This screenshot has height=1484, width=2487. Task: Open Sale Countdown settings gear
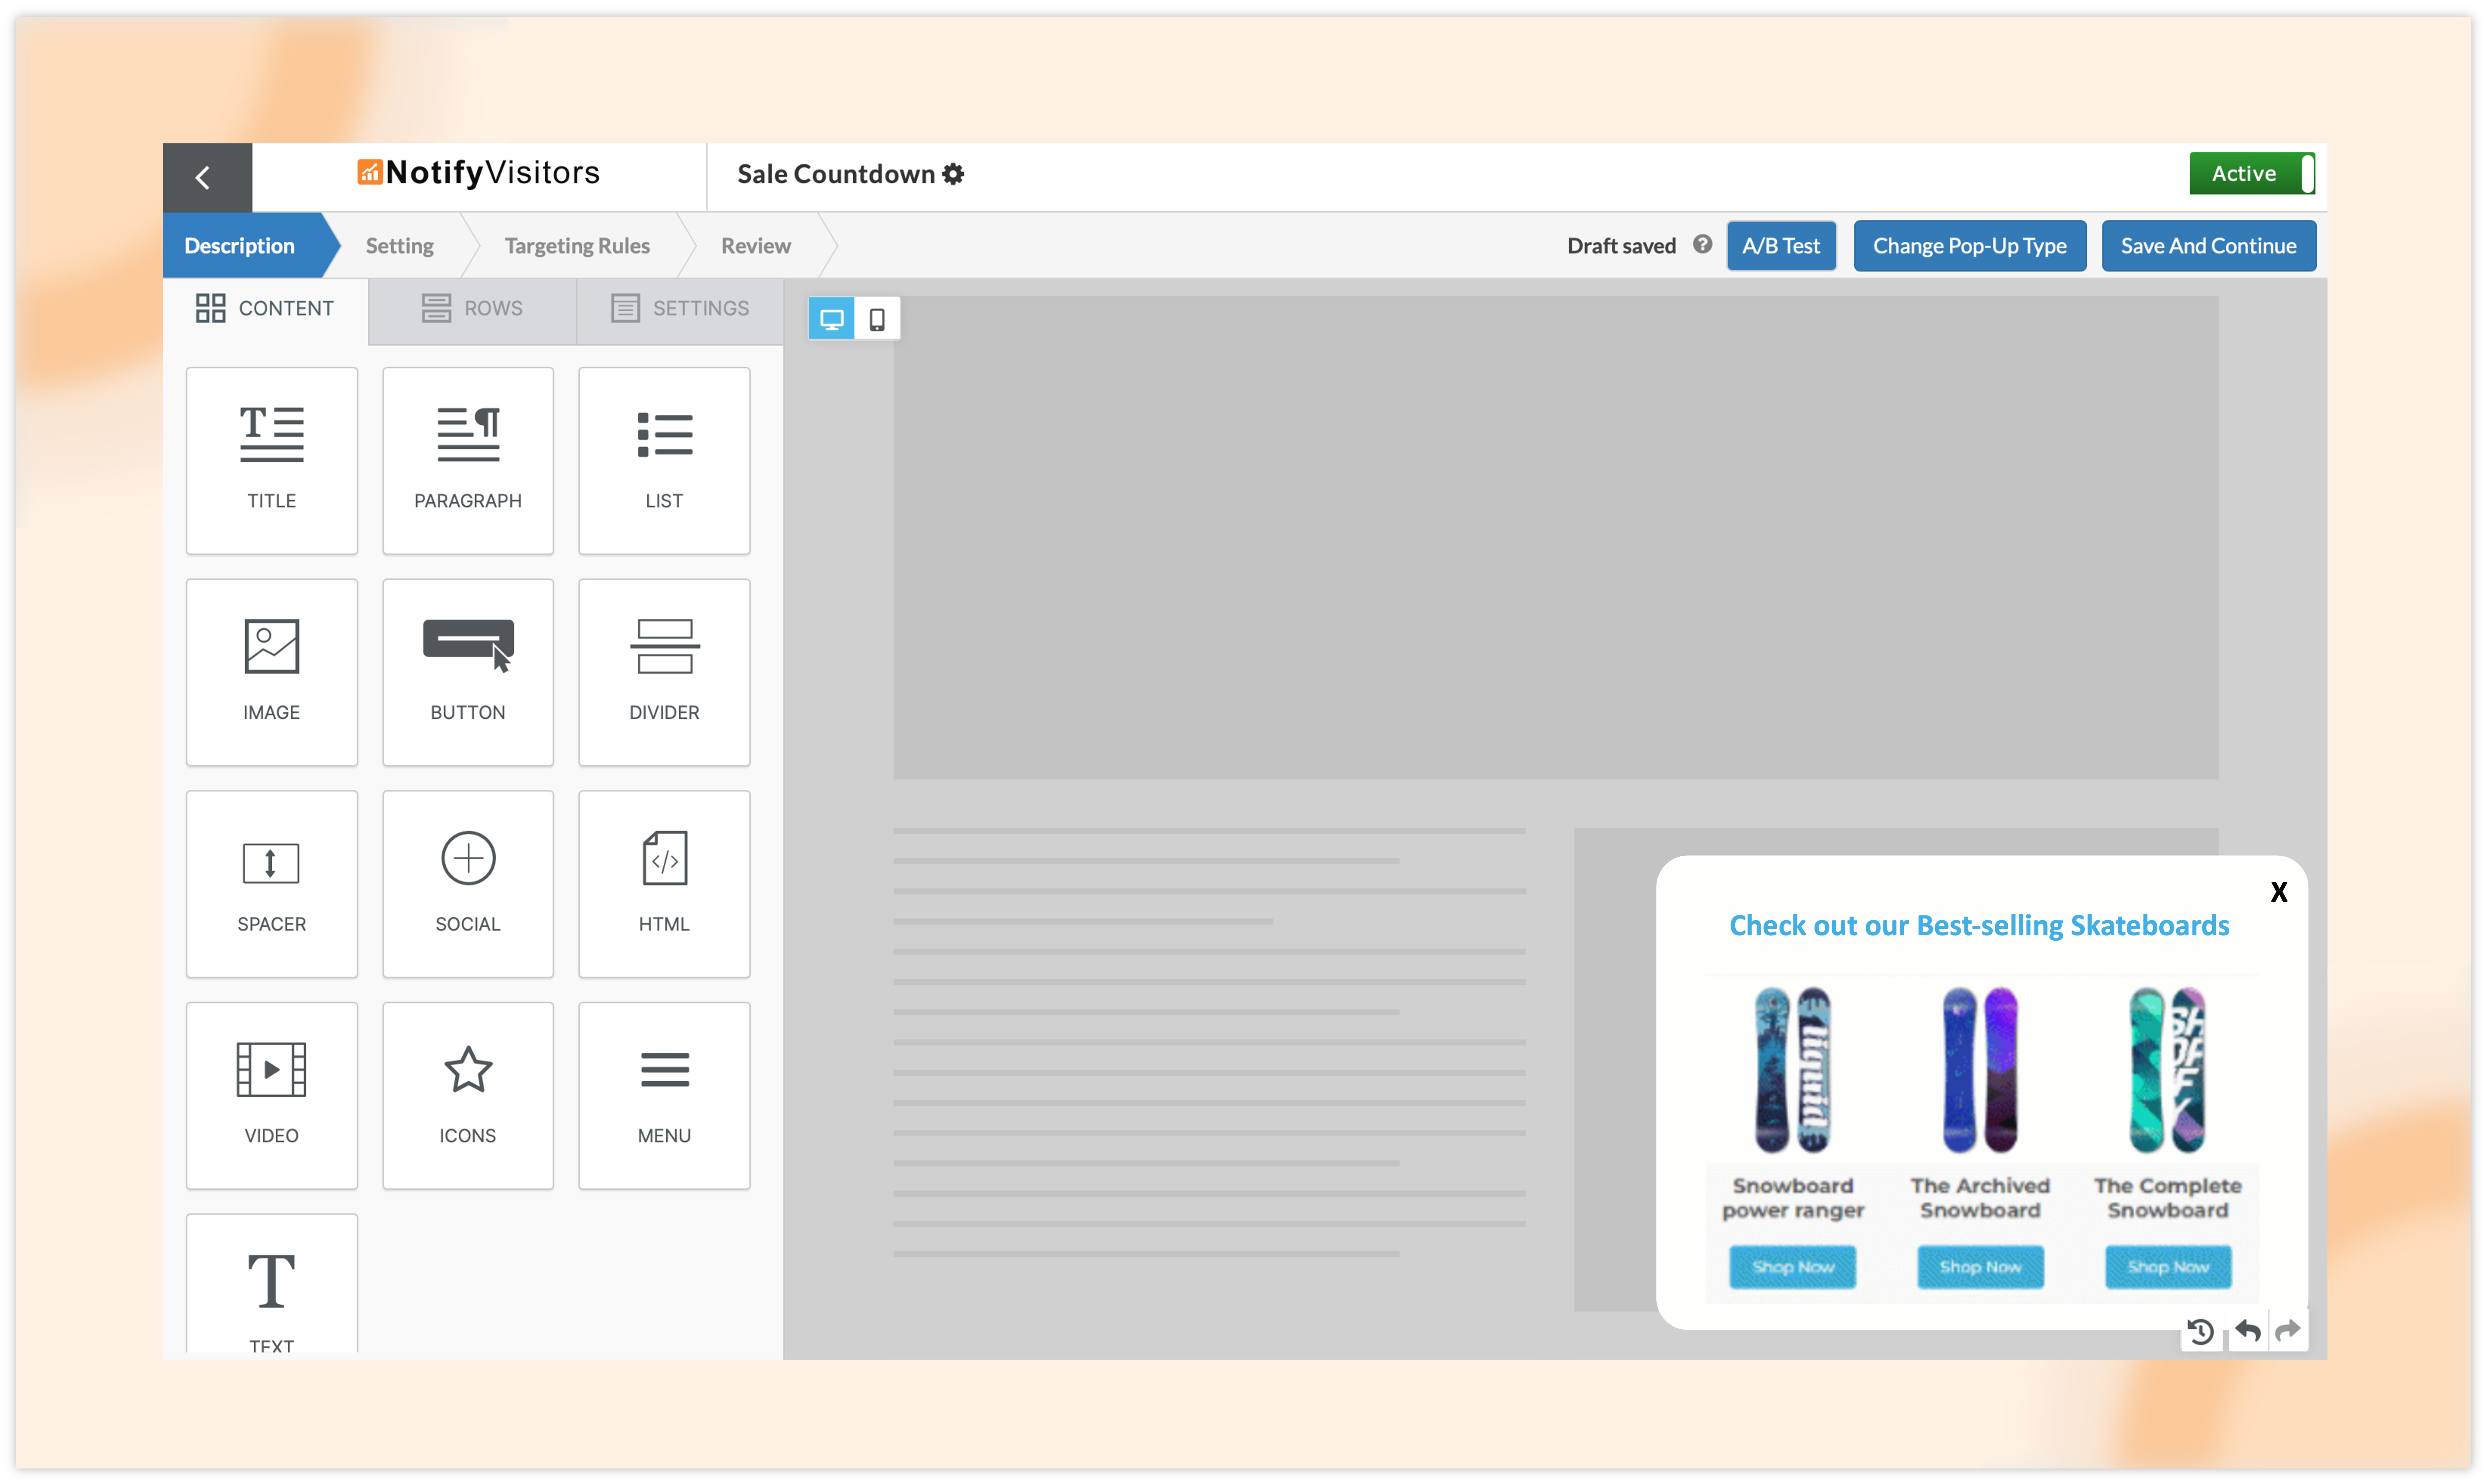click(x=953, y=174)
